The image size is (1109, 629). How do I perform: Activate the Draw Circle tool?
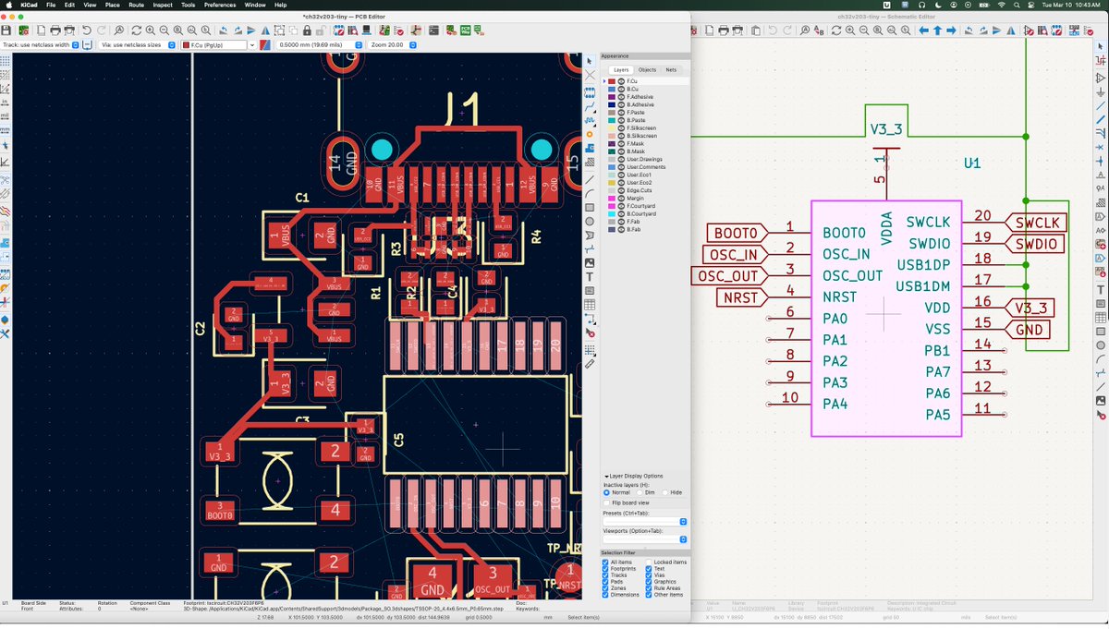pos(590,221)
